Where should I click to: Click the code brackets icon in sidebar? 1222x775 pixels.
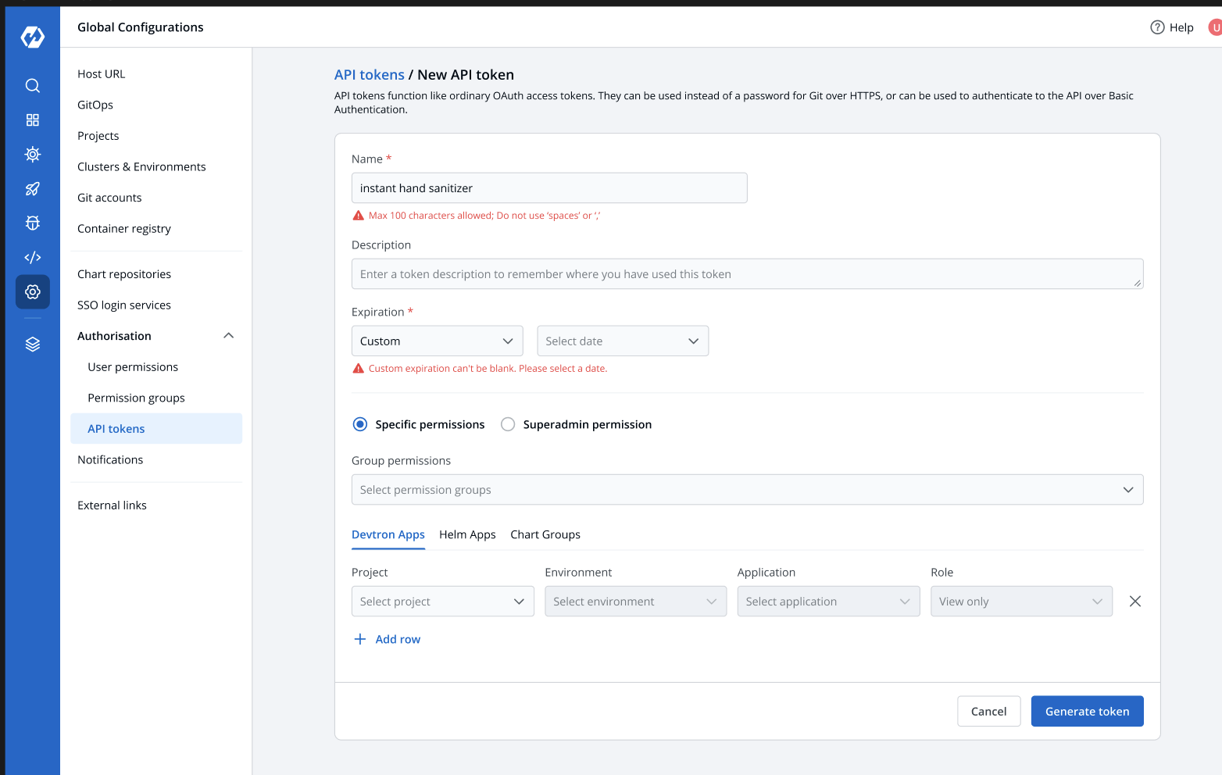pyautogui.click(x=33, y=258)
